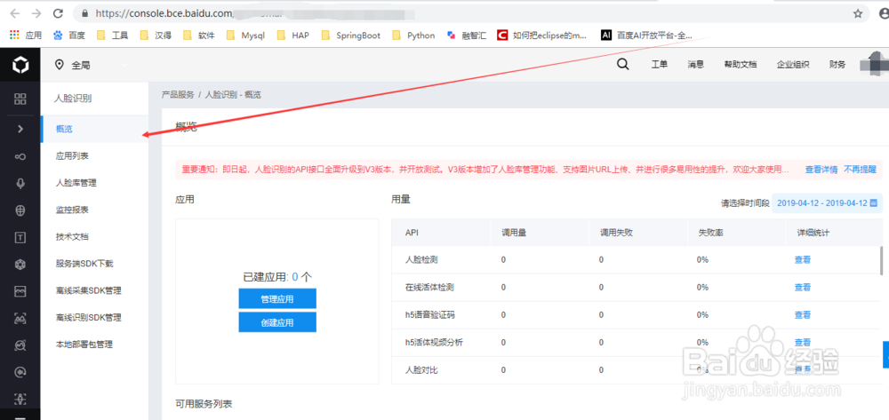Click 不再提醒 to dismiss notice
Screen dimensions: 889x420
[860, 169]
